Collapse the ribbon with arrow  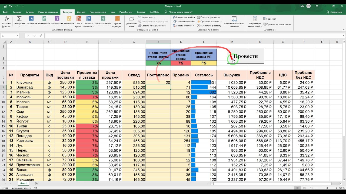343,30
